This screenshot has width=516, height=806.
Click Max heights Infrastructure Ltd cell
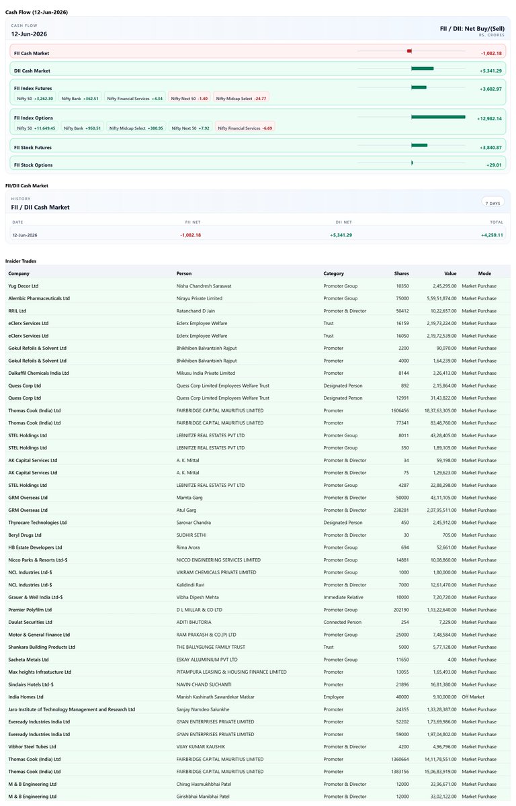[x=40, y=672]
